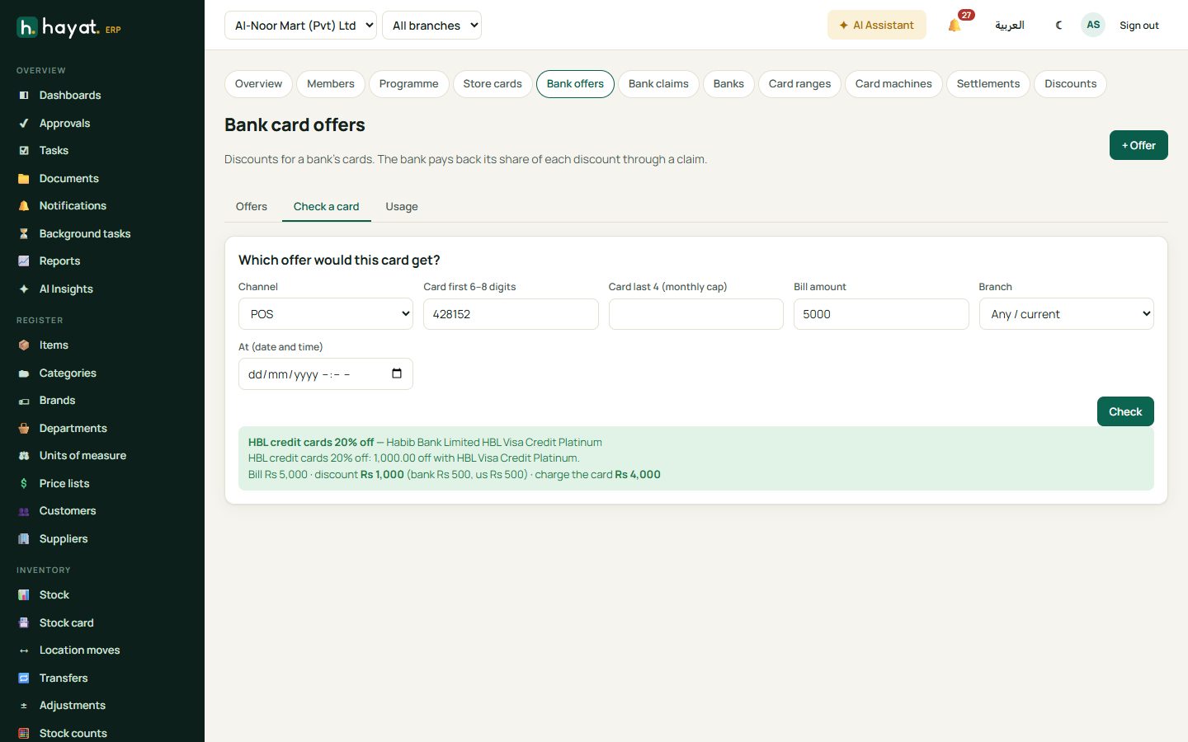Open the Bank claims section

pos(658,84)
